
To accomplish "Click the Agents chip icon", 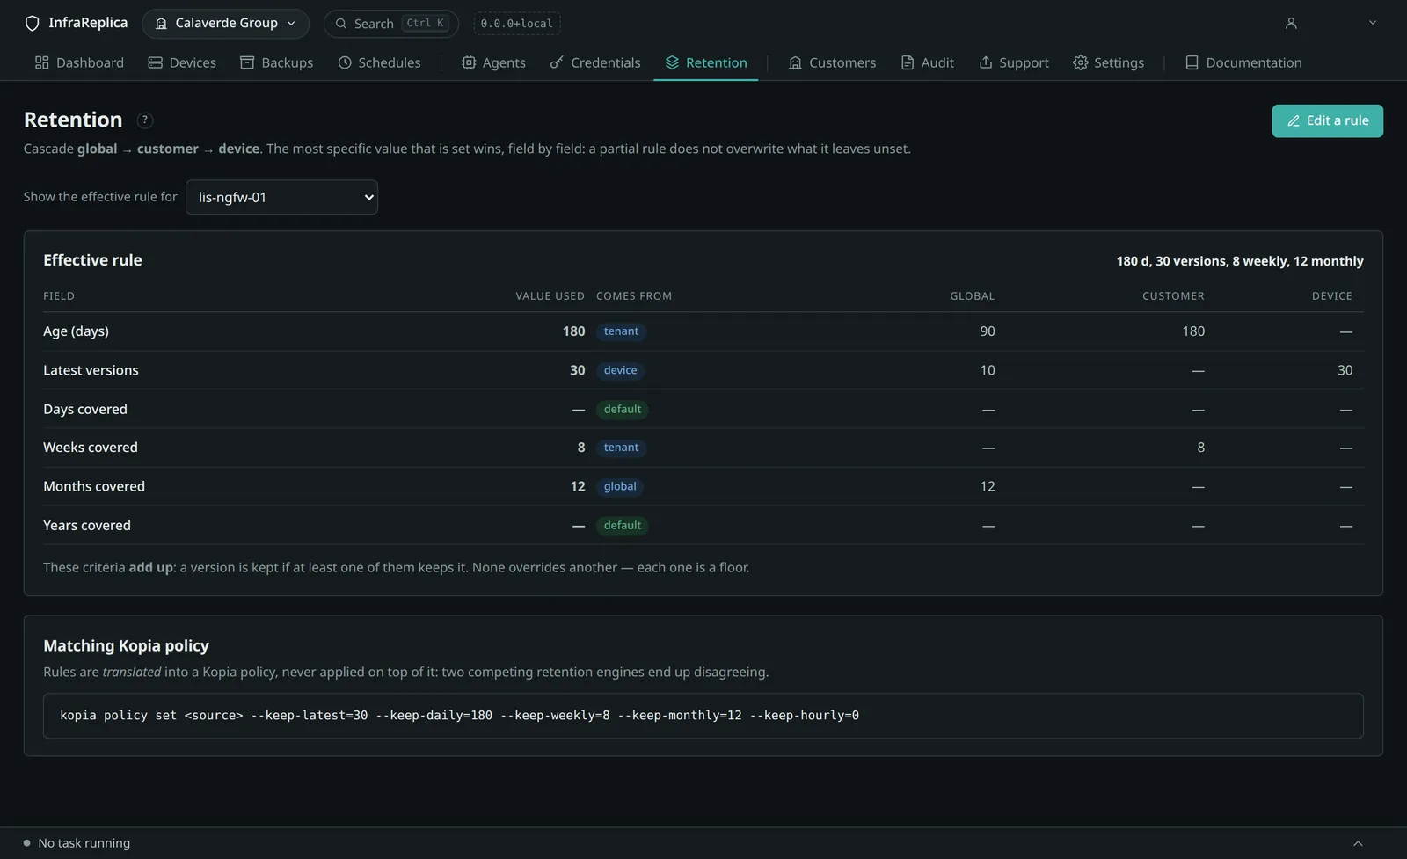I will tap(469, 62).
